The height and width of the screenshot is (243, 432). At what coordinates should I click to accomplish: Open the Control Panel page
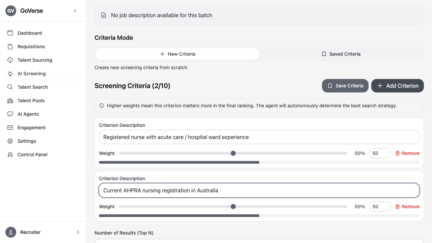pyautogui.click(x=43, y=155)
